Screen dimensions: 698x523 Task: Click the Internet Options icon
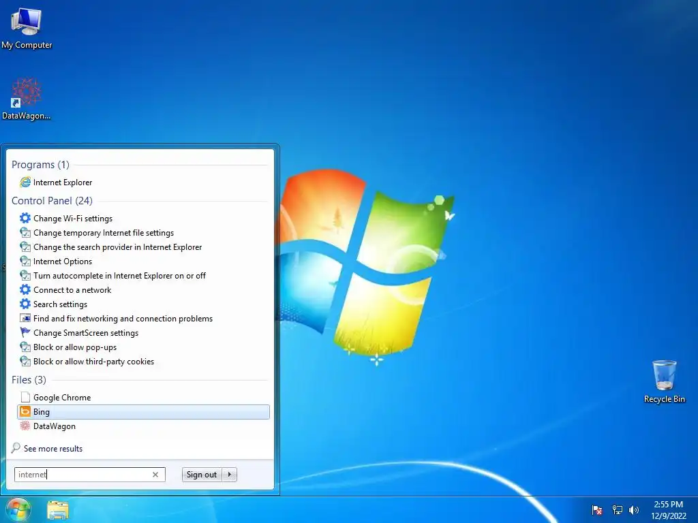tap(25, 261)
